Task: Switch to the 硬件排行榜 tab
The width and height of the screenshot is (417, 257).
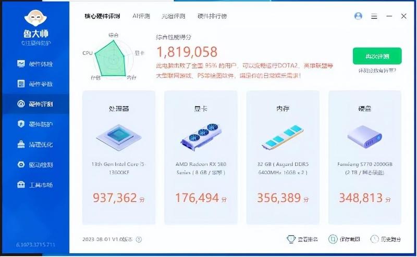Action: pyautogui.click(x=212, y=16)
